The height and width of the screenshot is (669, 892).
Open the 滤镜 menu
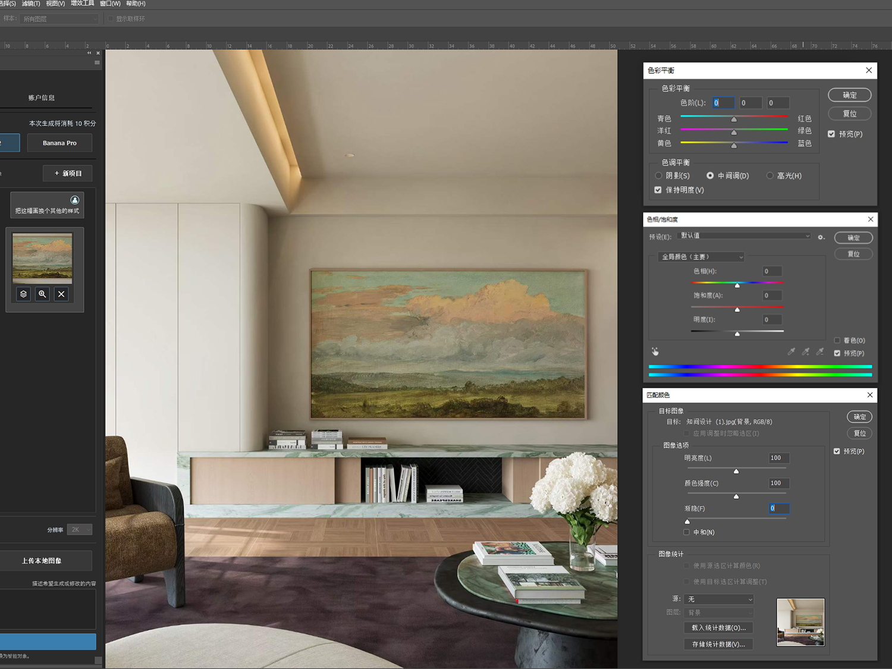pyautogui.click(x=31, y=4)
